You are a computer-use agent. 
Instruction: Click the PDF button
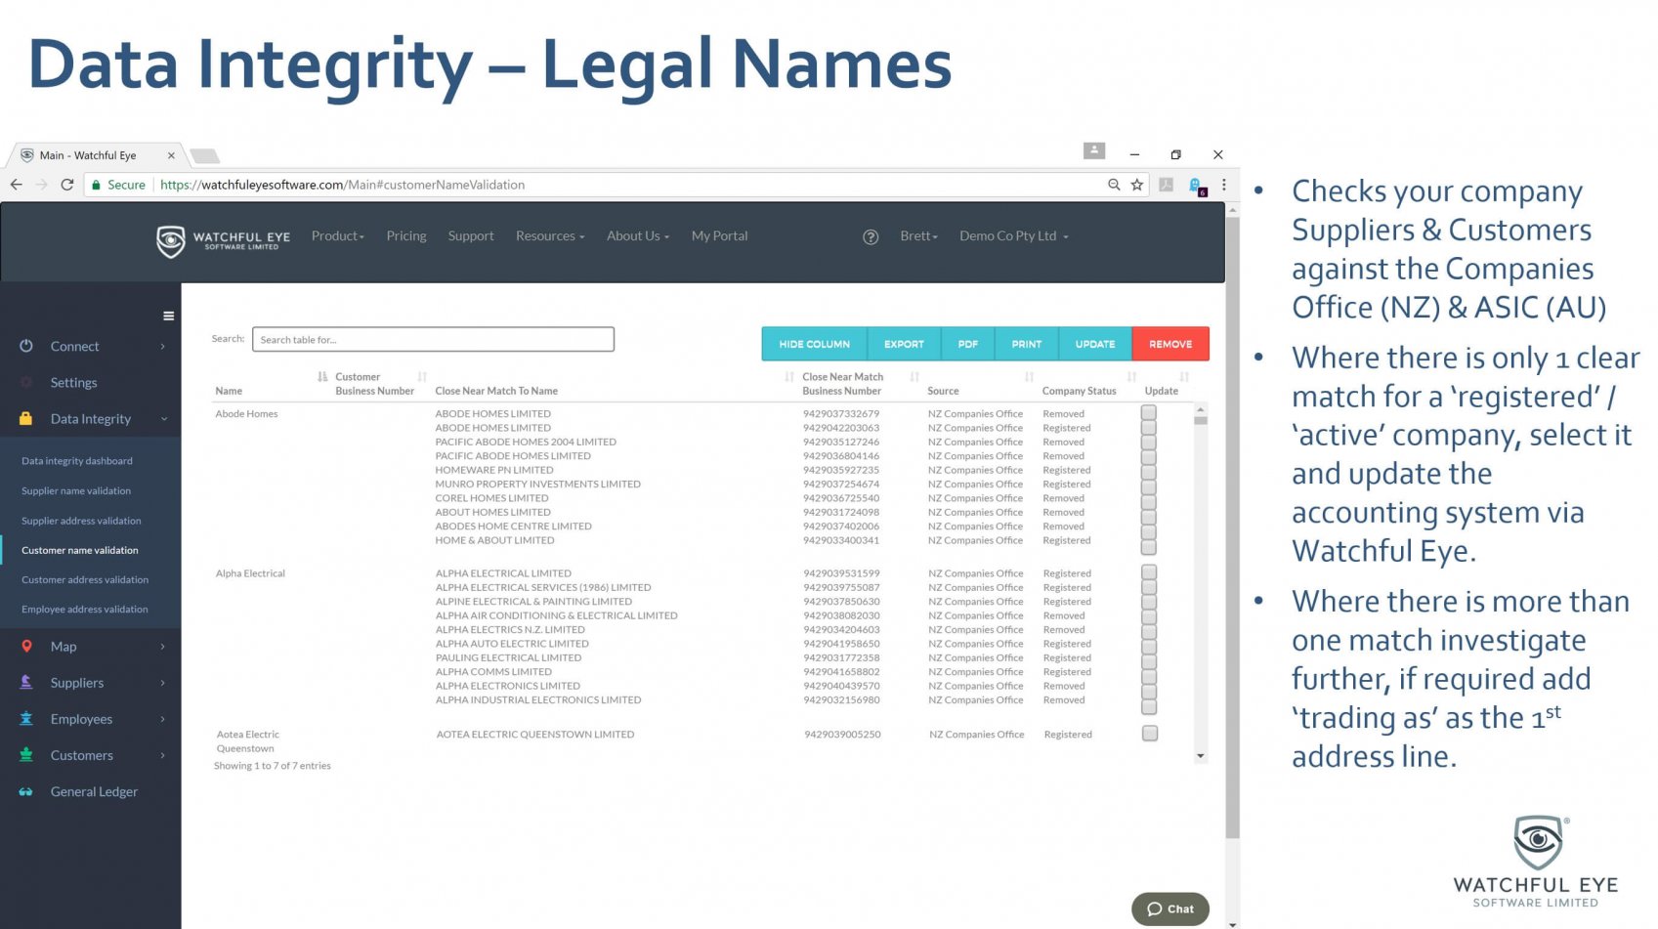point(968,344)
